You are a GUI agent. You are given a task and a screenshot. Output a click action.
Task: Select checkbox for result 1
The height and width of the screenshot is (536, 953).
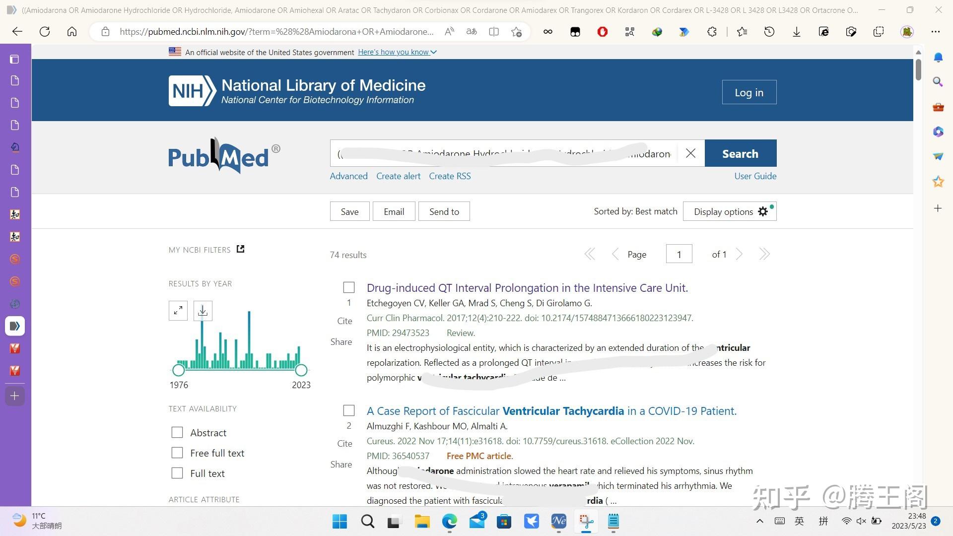click(349, 287)
